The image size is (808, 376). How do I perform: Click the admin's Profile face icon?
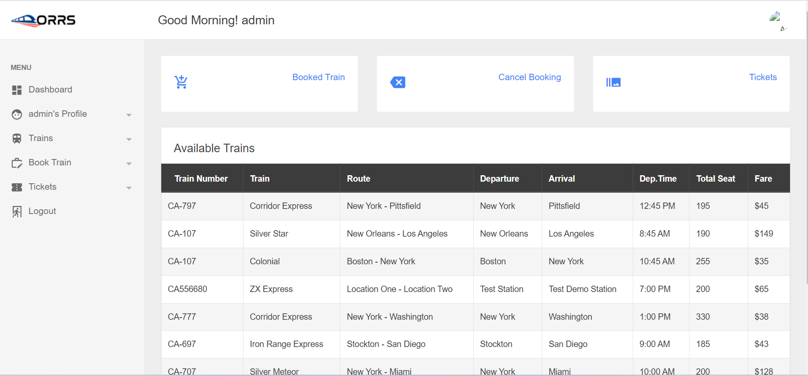(17, 114)
